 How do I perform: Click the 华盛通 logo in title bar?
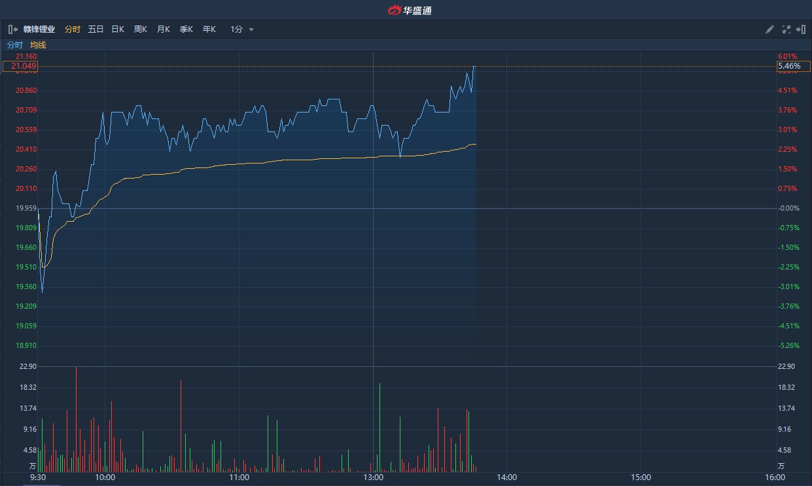pos(410,10)
